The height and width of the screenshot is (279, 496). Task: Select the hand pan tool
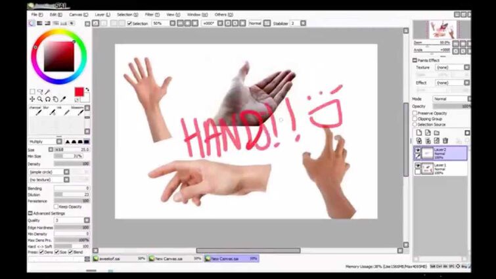pyautogui.click(x=55, y=99)
